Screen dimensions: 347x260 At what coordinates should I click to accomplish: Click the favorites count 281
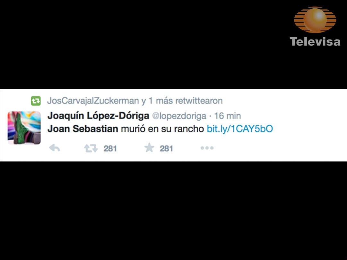click(x=166, y=148)
